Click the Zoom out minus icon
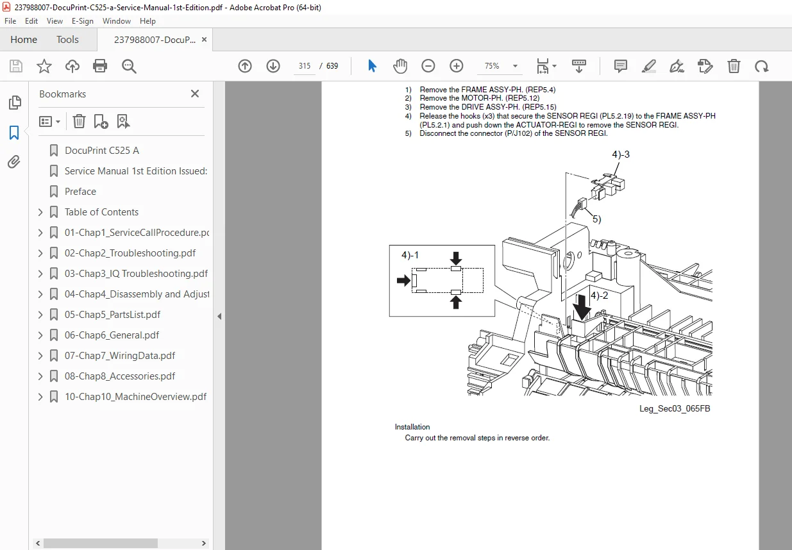This screenshot has height=550, width=792. pos(428,66)
